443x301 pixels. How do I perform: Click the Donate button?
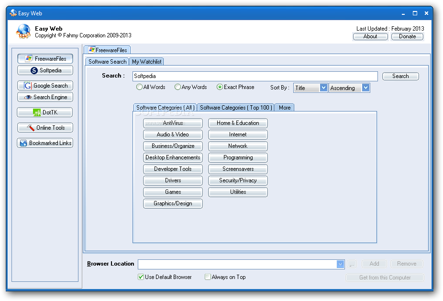(x=407, y=36)
